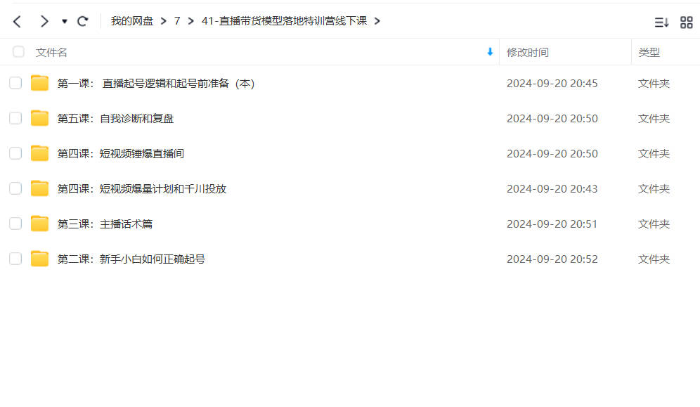Open the sort order menu icon
The height and width of the screenshot is (407, 700).
(x=661, y=22)
